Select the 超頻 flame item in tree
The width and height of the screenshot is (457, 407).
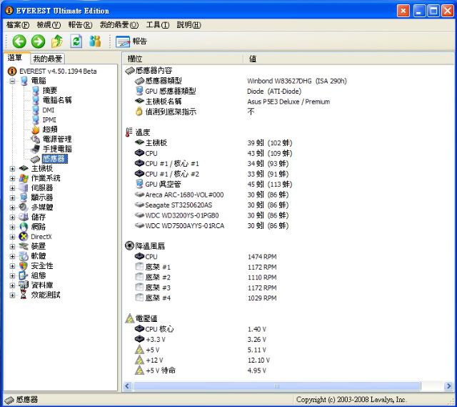point(49,129)
